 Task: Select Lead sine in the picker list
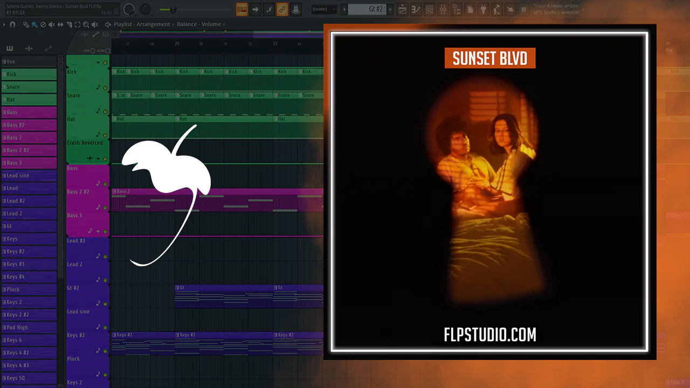29,176
